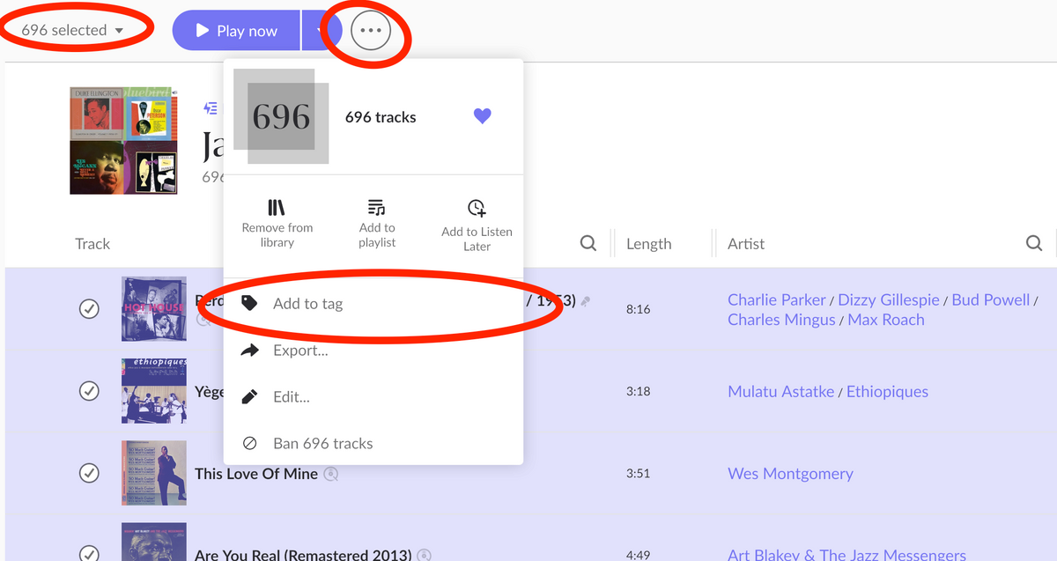The image size is (1057, 561).
Task: Open the Ethiopiques artist link
Action: (x=887, y=392)
